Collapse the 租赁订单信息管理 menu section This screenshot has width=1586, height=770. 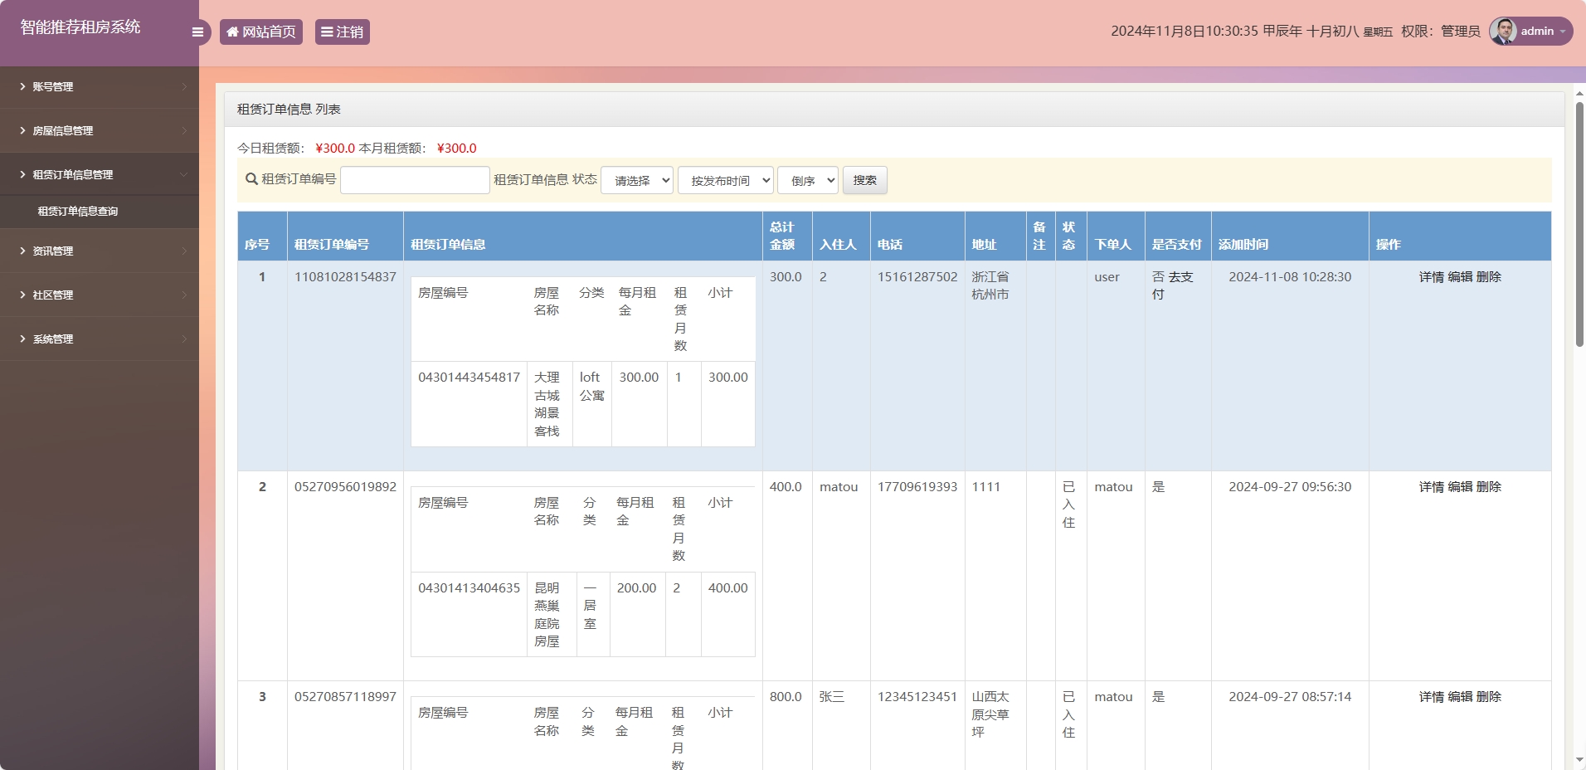click(79, 174)
